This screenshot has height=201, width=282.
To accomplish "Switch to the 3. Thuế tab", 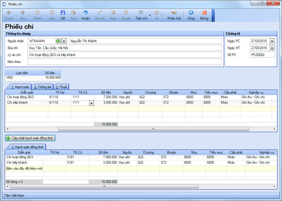I will click(61, 87).
